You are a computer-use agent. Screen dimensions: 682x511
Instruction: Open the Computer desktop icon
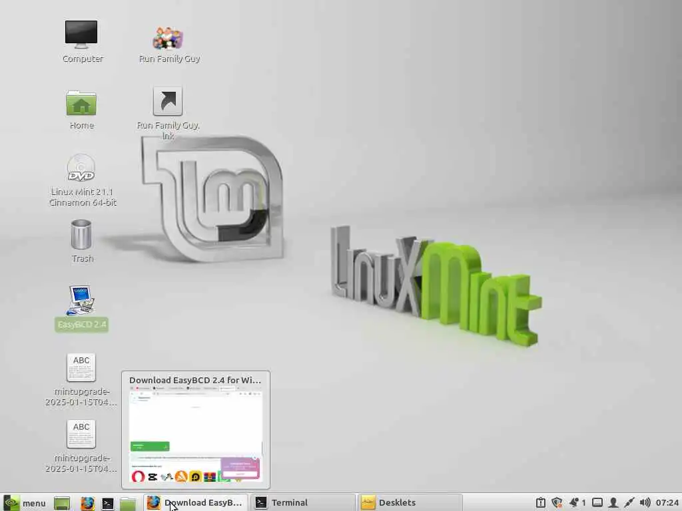[81, 35]
